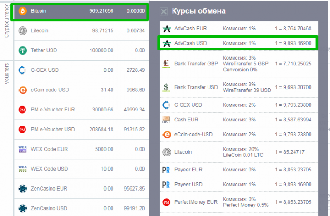Open the Vouchers vertical tab
The height and width of the screenshot is (216, 330).
(7, 74)
